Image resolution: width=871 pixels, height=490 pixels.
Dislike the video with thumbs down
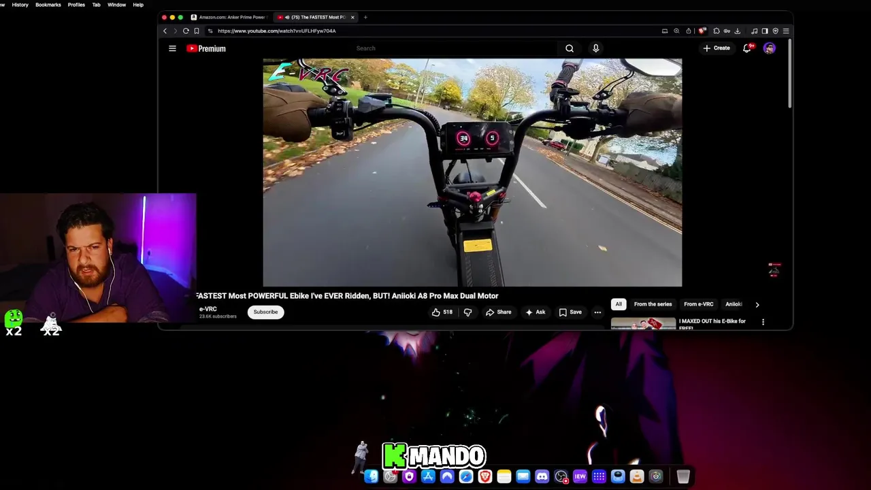click(467, 312)
